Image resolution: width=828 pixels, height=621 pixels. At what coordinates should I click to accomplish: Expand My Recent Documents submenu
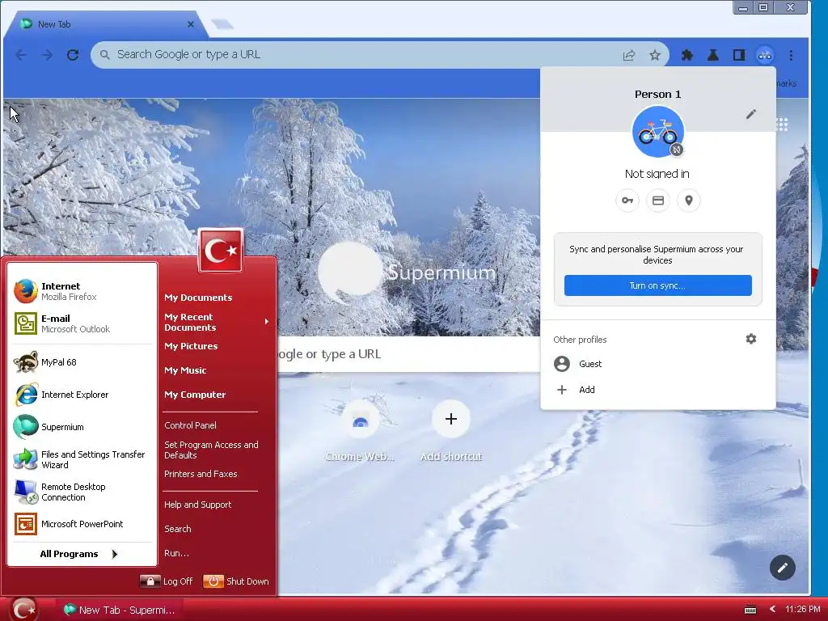pos(217,322)
